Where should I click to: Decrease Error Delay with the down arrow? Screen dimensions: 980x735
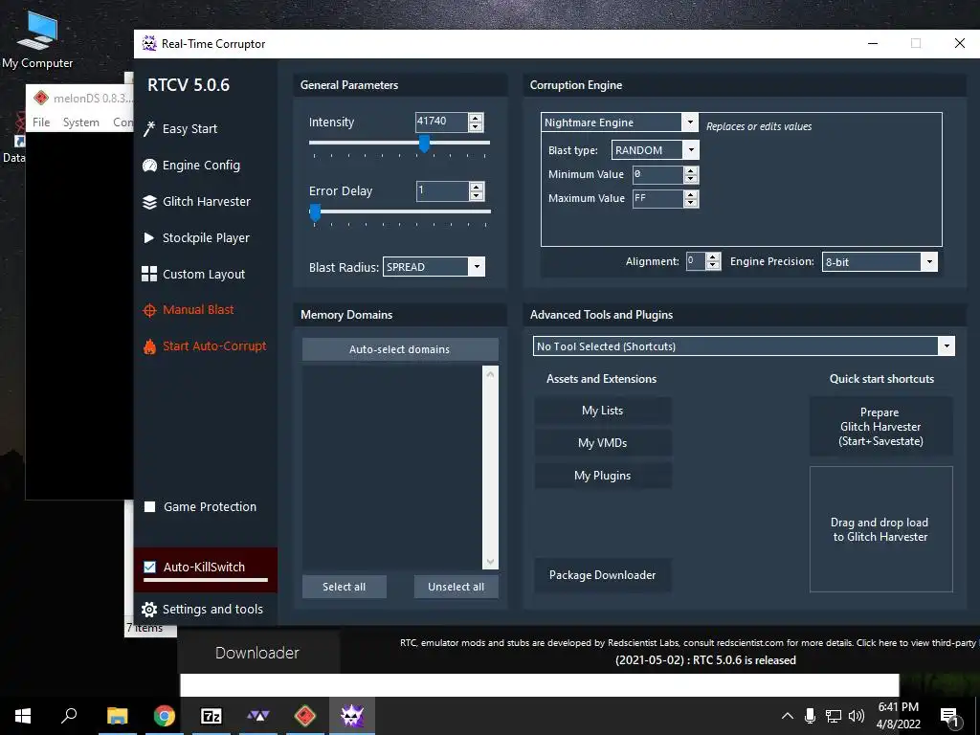pos(477,195)
